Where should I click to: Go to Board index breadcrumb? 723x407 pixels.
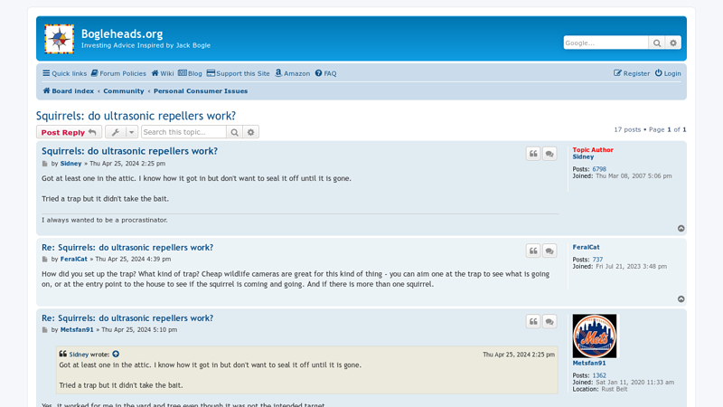tap(69, 91)
